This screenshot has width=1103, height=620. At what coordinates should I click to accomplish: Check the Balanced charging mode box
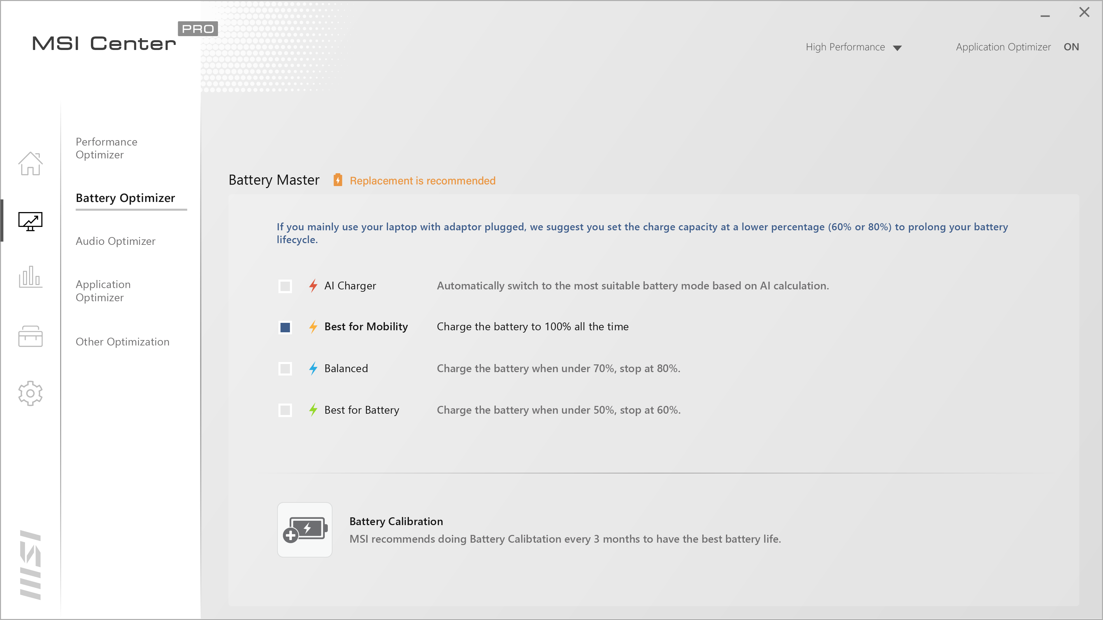[x=285, y=368]
